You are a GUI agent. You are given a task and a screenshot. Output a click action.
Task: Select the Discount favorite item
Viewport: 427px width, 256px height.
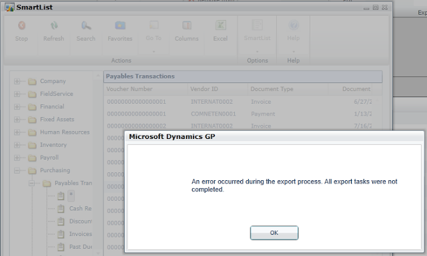(x=81, y=221)
